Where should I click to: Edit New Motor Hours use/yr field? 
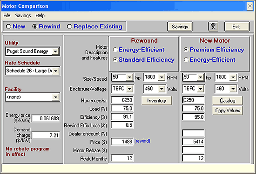193,100
